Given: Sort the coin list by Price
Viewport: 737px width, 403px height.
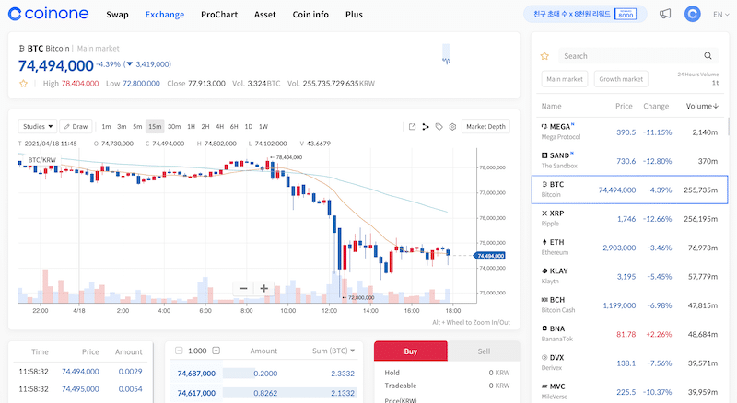Looking at the screenshot, I should pyautogui.click(x=624, y=106).
